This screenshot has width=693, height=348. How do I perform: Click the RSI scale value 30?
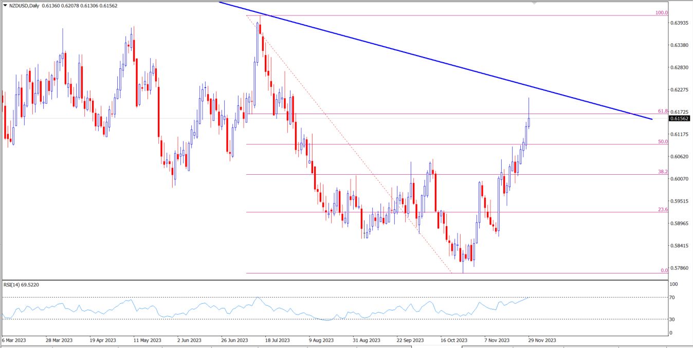[672, 320]
